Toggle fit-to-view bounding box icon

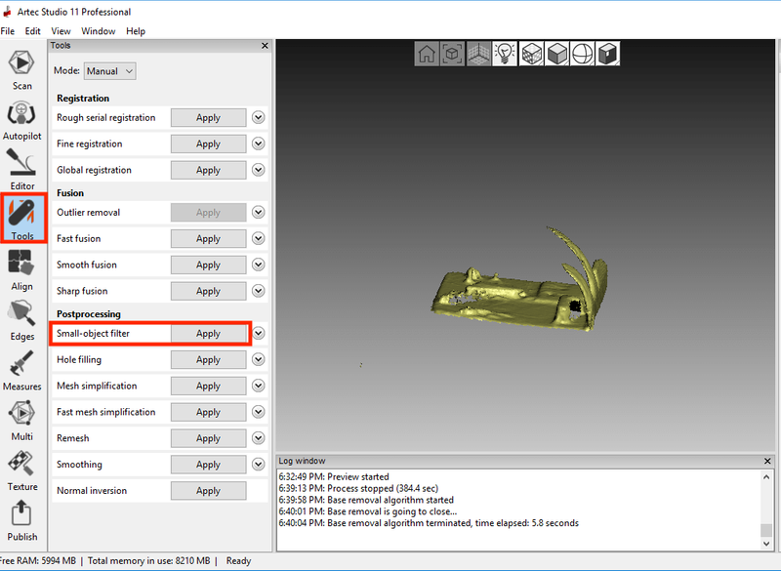click(452, 54)
